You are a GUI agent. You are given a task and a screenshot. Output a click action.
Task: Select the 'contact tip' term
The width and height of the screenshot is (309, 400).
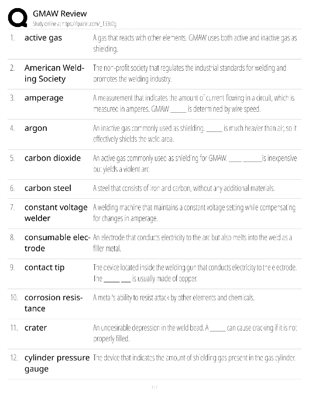click(44, 267)
